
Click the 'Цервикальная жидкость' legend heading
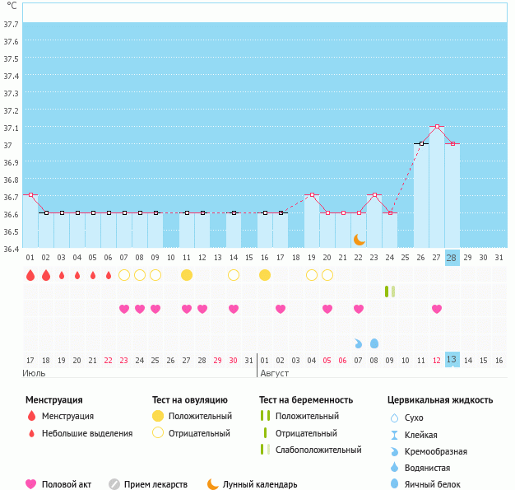tap(440, 399)
